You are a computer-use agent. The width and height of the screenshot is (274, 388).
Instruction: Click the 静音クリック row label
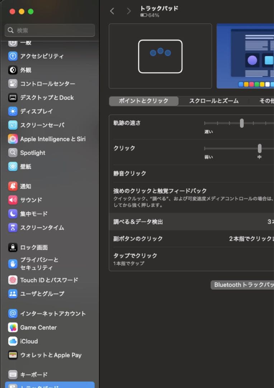click(x=130, y=174)
